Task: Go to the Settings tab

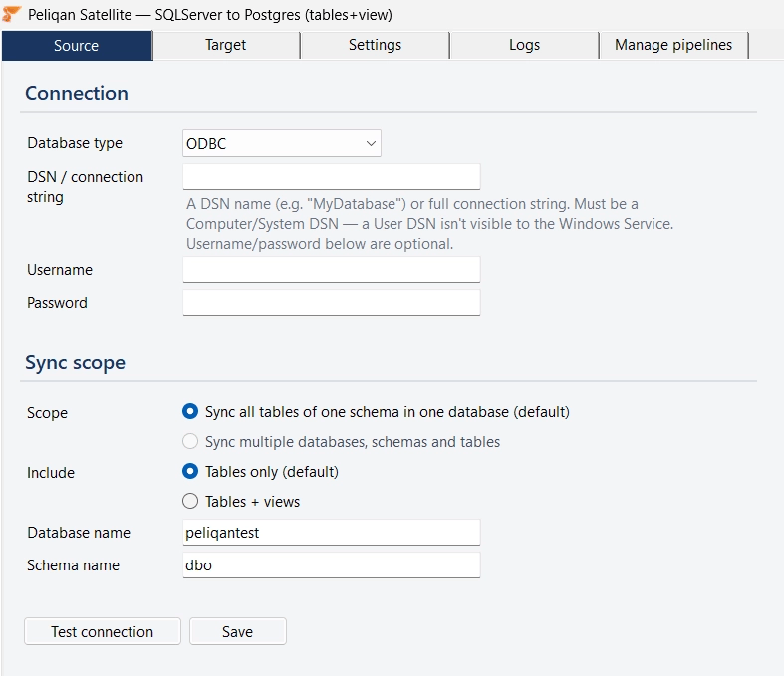Action: click(375, 45)
